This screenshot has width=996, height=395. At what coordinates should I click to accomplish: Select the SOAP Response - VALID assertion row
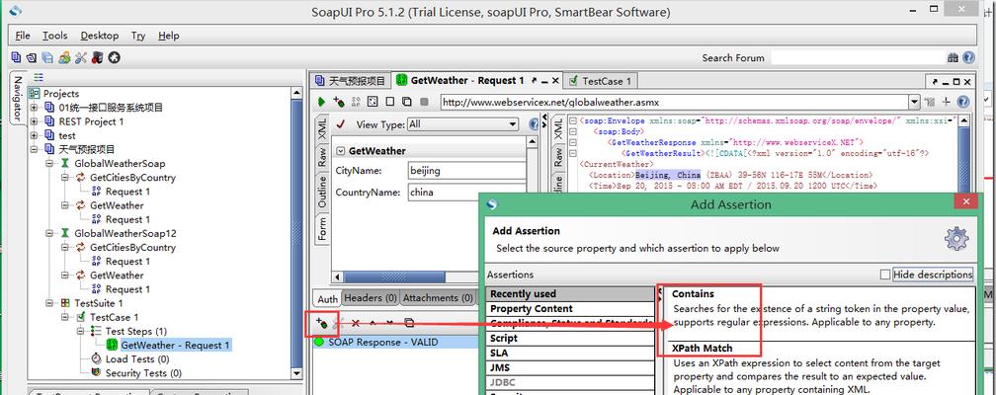click(396, 342)
